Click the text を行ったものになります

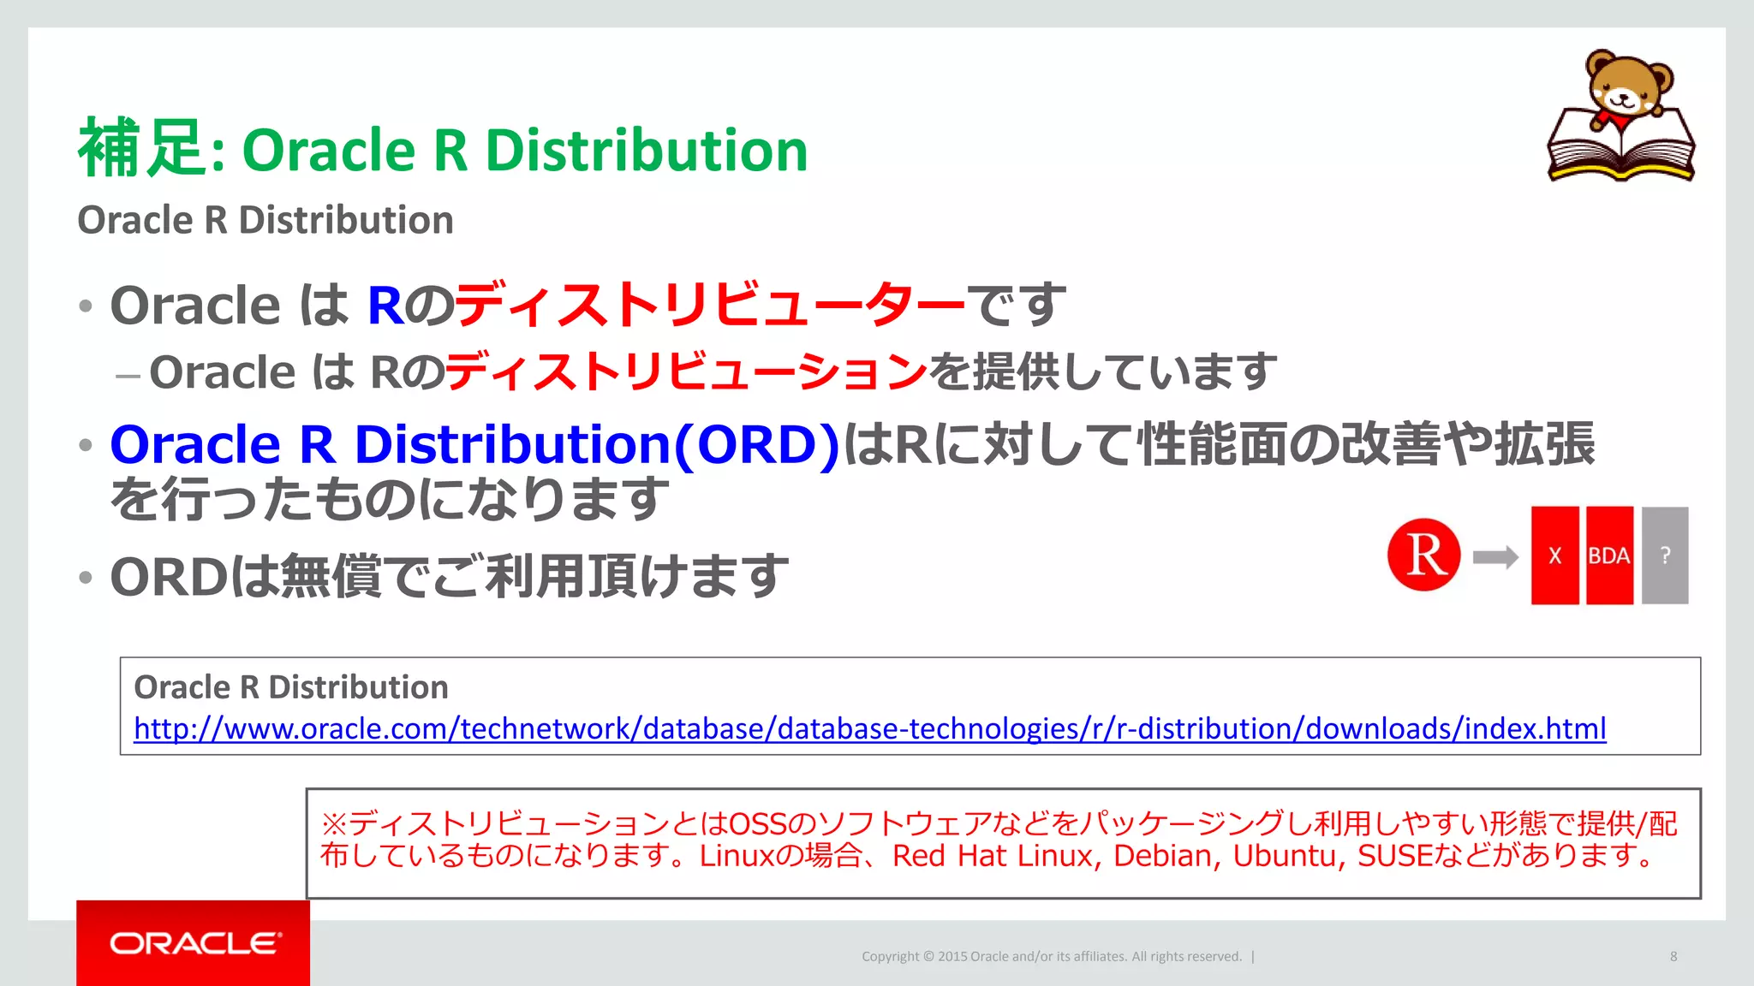click(x=390, y=499)
